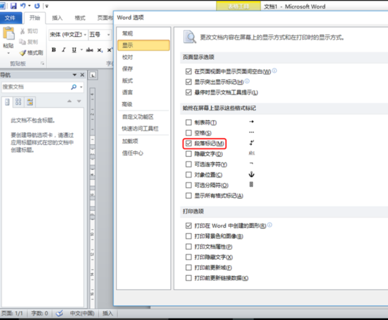Select the Format Painter (格式刷) brush

pos(23,53)
